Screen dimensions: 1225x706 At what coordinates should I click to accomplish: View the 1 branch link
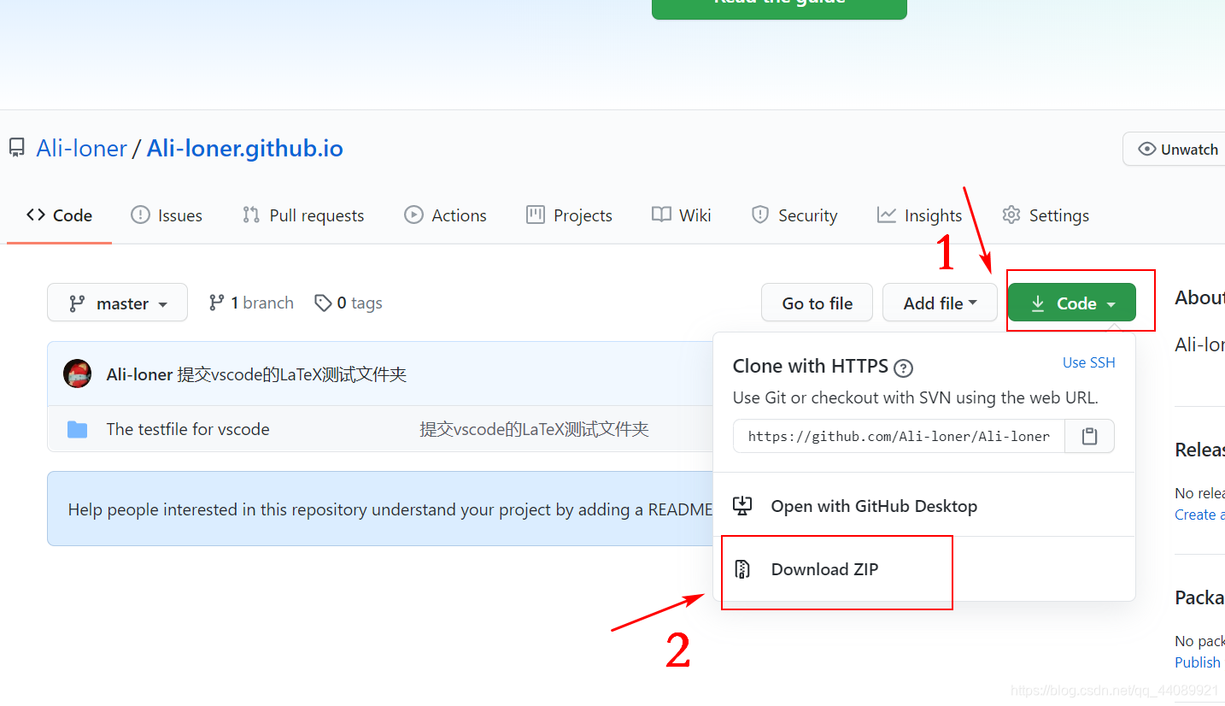(251, 303)
